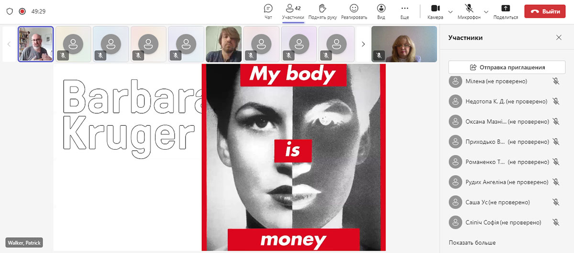
Task: Select highlighted presenter video thumbnail
Action: [36, 44]
